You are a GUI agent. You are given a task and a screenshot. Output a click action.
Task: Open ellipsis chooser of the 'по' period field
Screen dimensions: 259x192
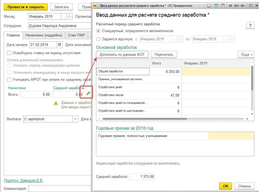226,39
